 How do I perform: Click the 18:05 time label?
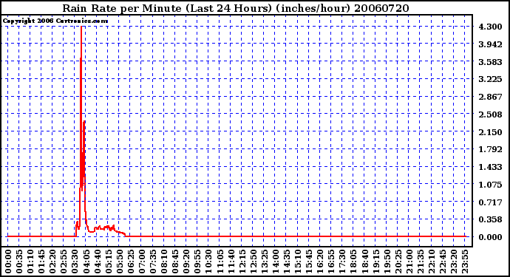click(353, 261)
